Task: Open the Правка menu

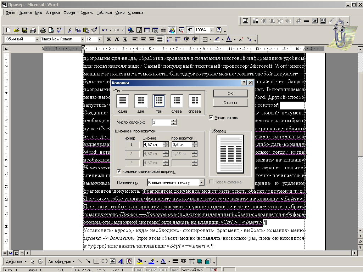Action: point(25,12)
